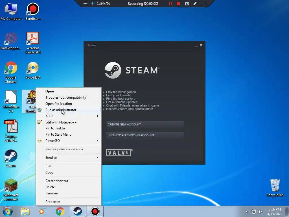
Task: Choose Pin to Taskbar
Action: pos(69,128)
